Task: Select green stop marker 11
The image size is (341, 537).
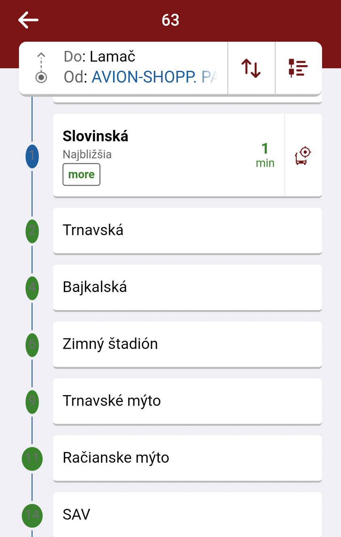Action: click(x=32, y=459)
